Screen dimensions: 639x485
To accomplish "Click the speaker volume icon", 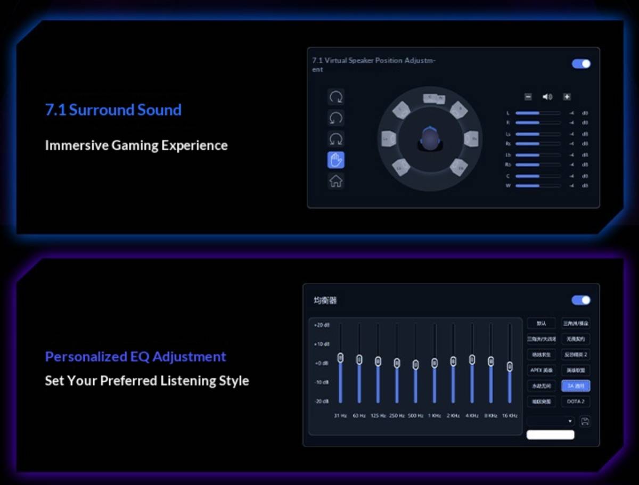I will [x=547, y=97].
